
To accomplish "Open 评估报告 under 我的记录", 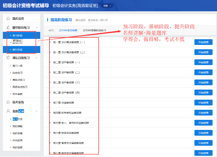I will 17,140.
